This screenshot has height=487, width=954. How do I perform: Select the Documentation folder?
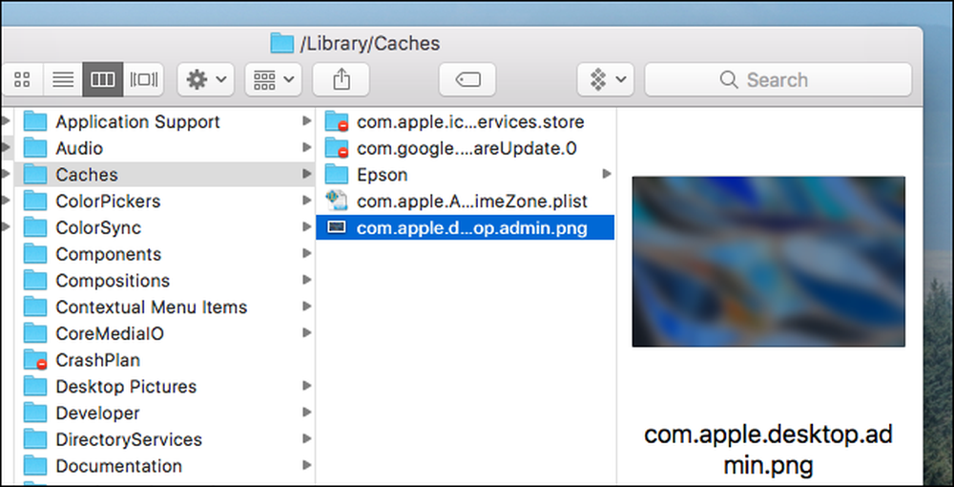pyautogui.click(x=165, y=466)
